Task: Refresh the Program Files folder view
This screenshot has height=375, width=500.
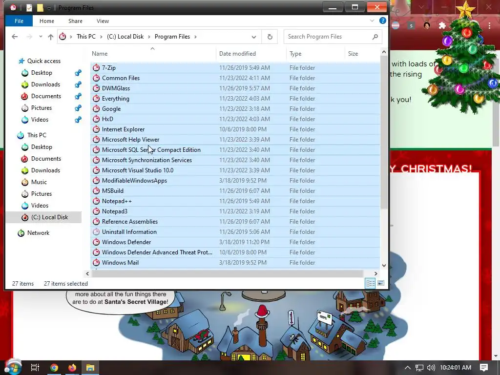Action: [270, 37]
